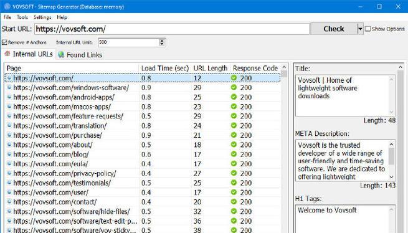Click the Start URL input field
Screen dimensions: 408x233
point(172,29)
